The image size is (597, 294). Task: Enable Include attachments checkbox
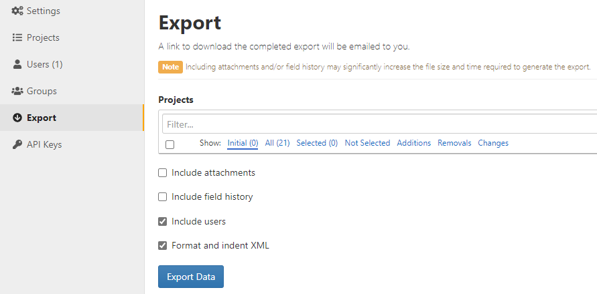click(163, 173)
